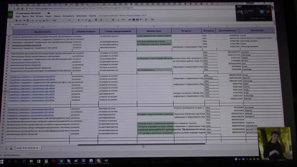Toggle strikethrough formatting
Image resolution: width=297 pixels, height=167 pixels.
(86, 20)
